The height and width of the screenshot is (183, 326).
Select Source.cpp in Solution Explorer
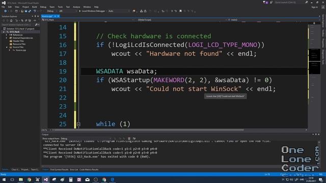tap(20, 50)
